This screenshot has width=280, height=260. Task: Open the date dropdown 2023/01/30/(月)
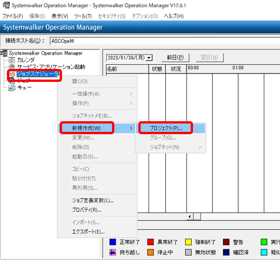coord(149,58)
